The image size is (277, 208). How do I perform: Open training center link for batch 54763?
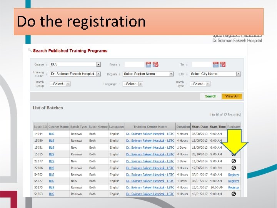(150, 194)
